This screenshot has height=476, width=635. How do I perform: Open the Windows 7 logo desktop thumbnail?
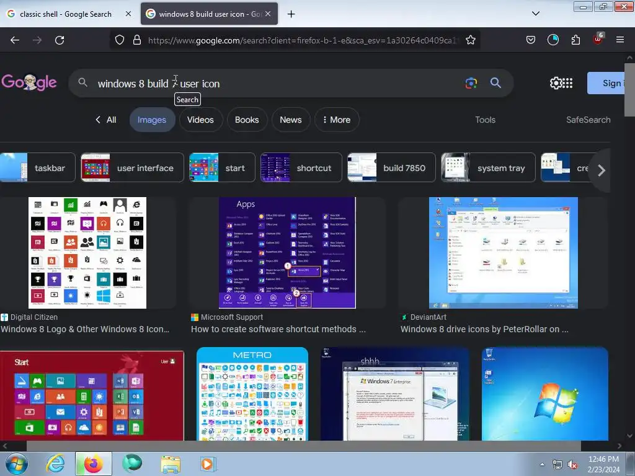(544, 394)
